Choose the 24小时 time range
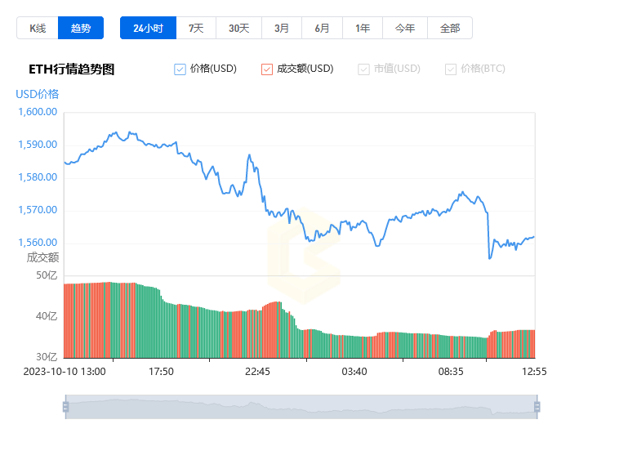Viewport: 637px width, 460px height. coord(149,28)
